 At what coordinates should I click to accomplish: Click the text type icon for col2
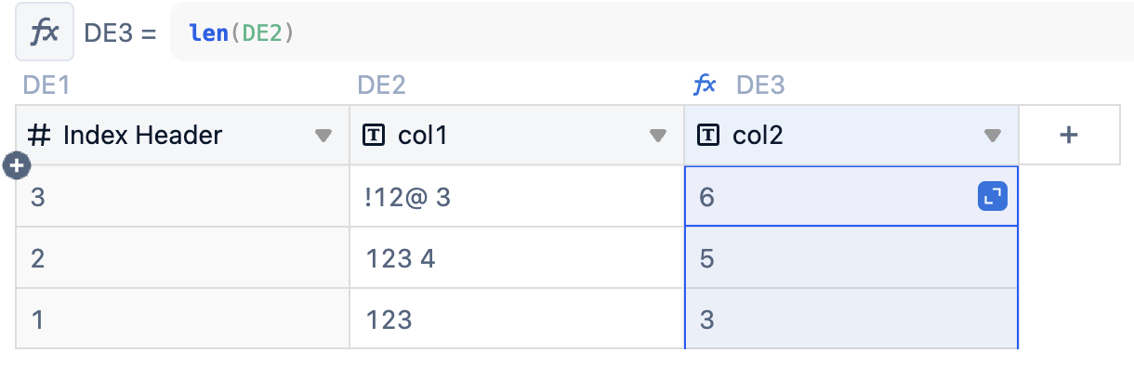(707, 136)
